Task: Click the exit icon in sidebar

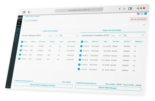Action: click(x=16, y=40)
